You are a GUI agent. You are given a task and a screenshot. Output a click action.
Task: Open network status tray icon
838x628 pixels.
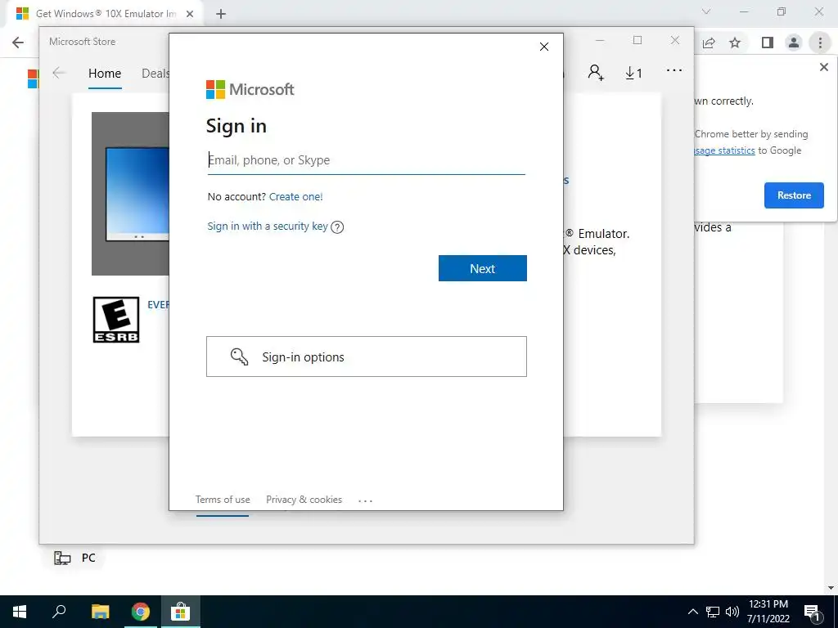(x=713, y=612)
